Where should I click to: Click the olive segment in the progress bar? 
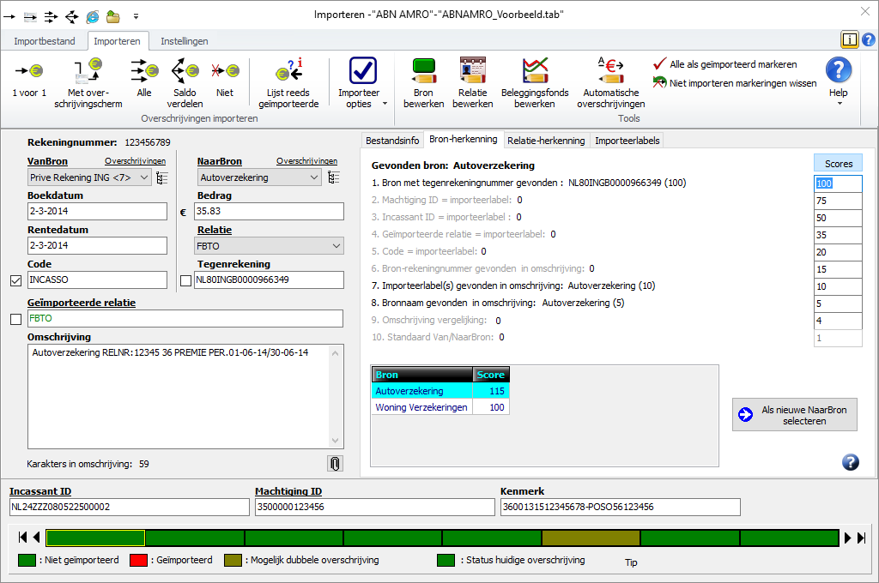[591, 538]
